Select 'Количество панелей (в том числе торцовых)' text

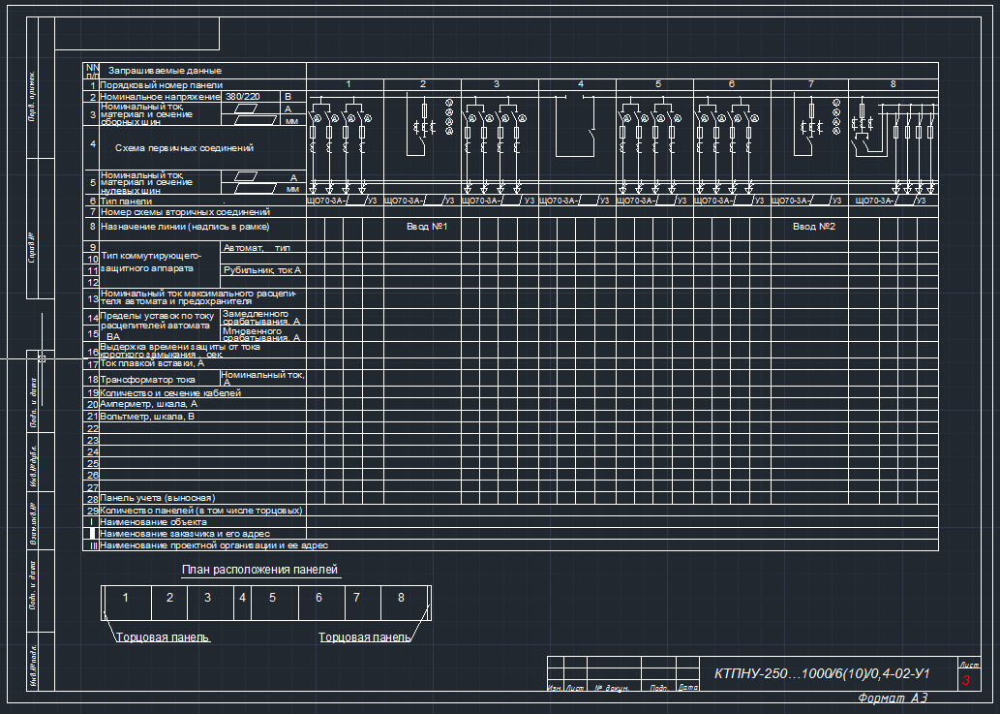201,511
